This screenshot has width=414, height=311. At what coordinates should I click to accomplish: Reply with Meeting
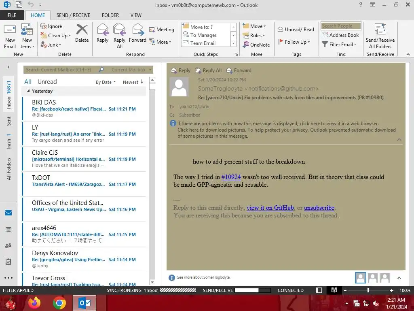point(162,29)
